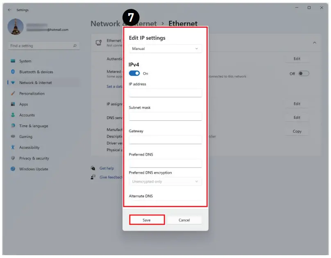
Task: Open the Manual IP settings dropdown
Action: pos(165,49)
